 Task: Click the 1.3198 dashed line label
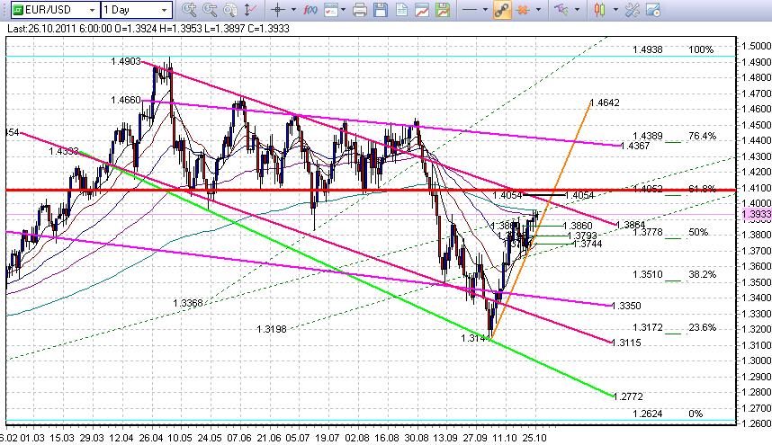[272, 329]
